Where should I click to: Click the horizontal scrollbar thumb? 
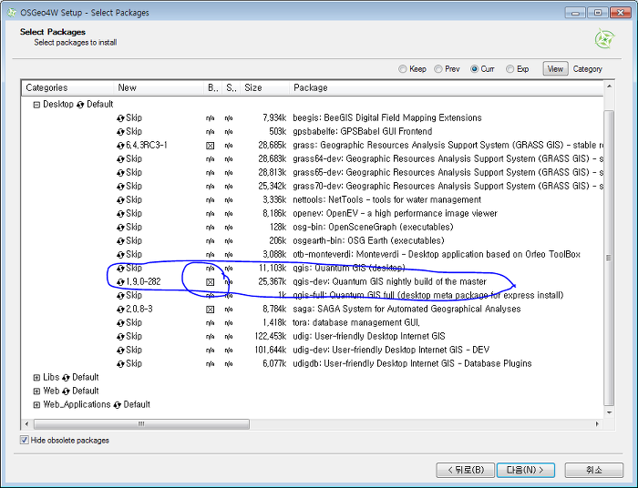click(141, 424)
